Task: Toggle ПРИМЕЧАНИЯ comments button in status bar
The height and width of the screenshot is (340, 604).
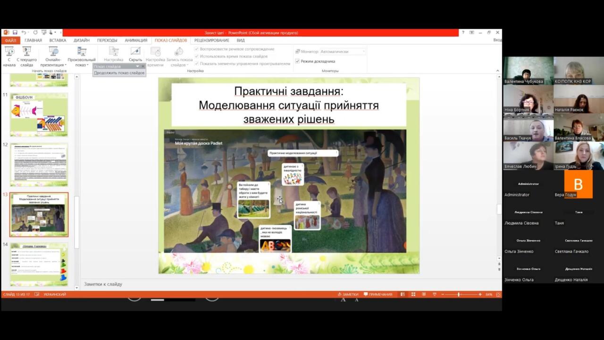Action: [x=377, y=294]
